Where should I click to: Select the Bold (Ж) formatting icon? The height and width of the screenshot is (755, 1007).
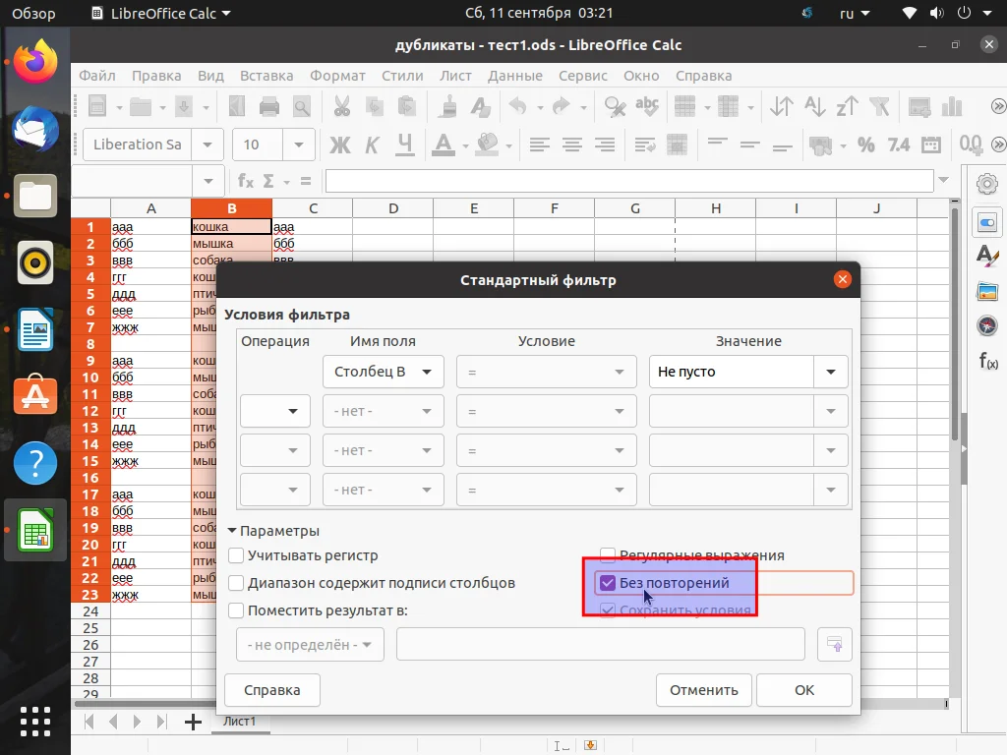pyautogui.click(x=339, y=145)
